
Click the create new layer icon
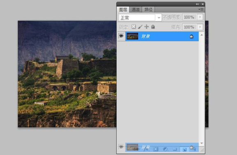click(x=184, y=149)
